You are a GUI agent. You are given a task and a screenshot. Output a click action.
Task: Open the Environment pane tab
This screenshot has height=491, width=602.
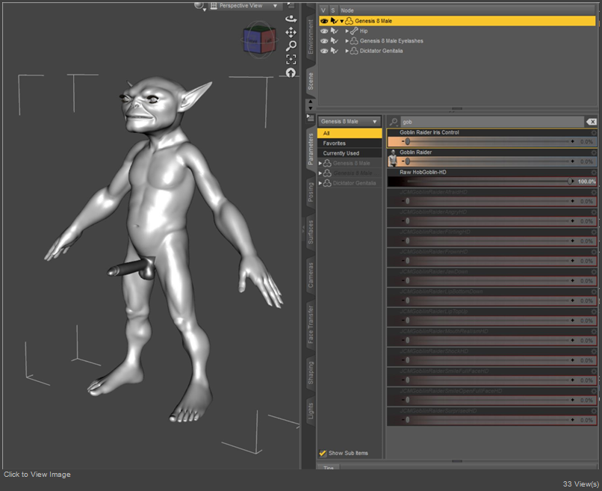coord(310,37)
